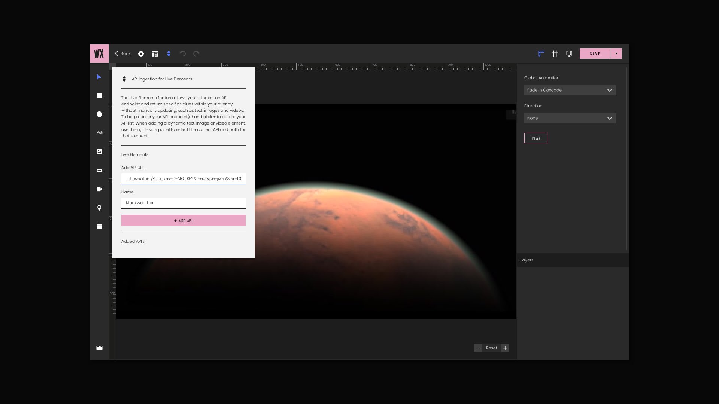Save the overlay
719x404 pixels.
tap(595, 53)
